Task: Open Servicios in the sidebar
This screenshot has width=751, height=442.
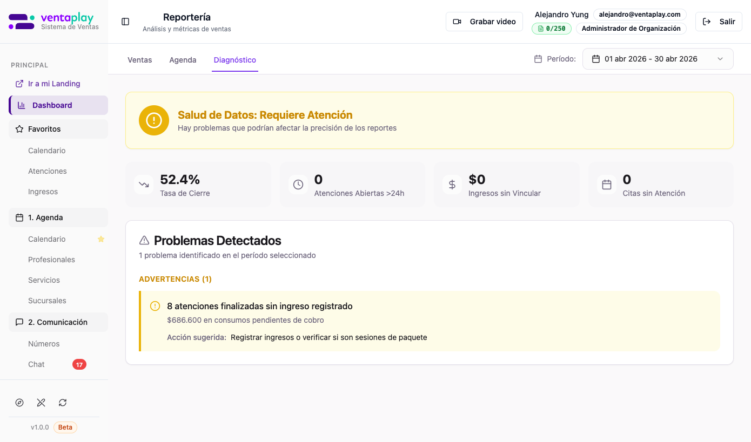Action: (44, 280)
